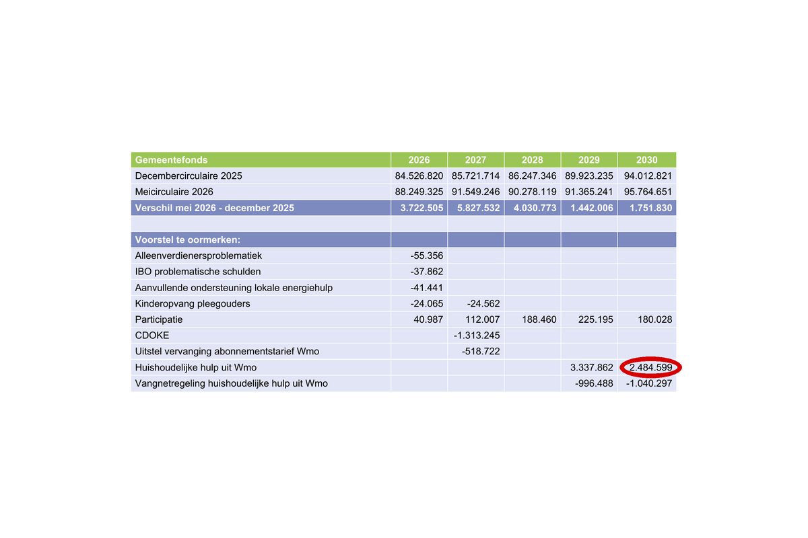This screenshot has width=808, height=538.
Task: Select 'Uitstel vervanging abonnementstarief Wmo' label
Action: [227, 352]
